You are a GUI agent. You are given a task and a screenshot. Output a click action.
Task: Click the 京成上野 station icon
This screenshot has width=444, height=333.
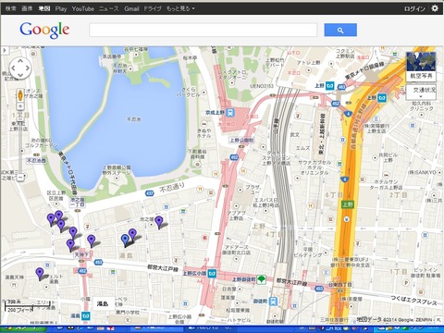coord(230,113)
